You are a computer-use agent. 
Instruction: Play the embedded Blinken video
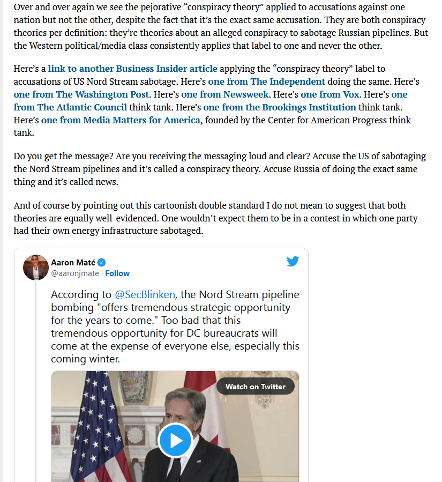tap(175, 441)
